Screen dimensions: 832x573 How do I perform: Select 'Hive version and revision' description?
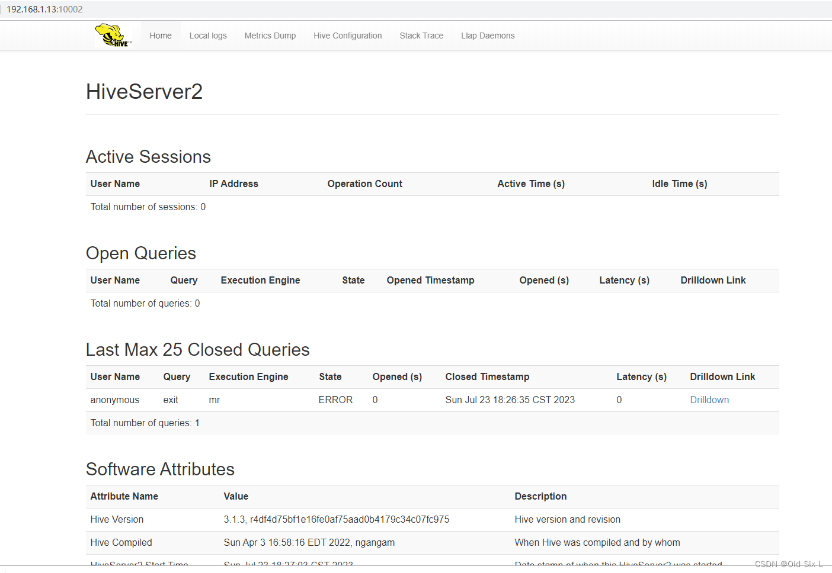click(568, 520)
